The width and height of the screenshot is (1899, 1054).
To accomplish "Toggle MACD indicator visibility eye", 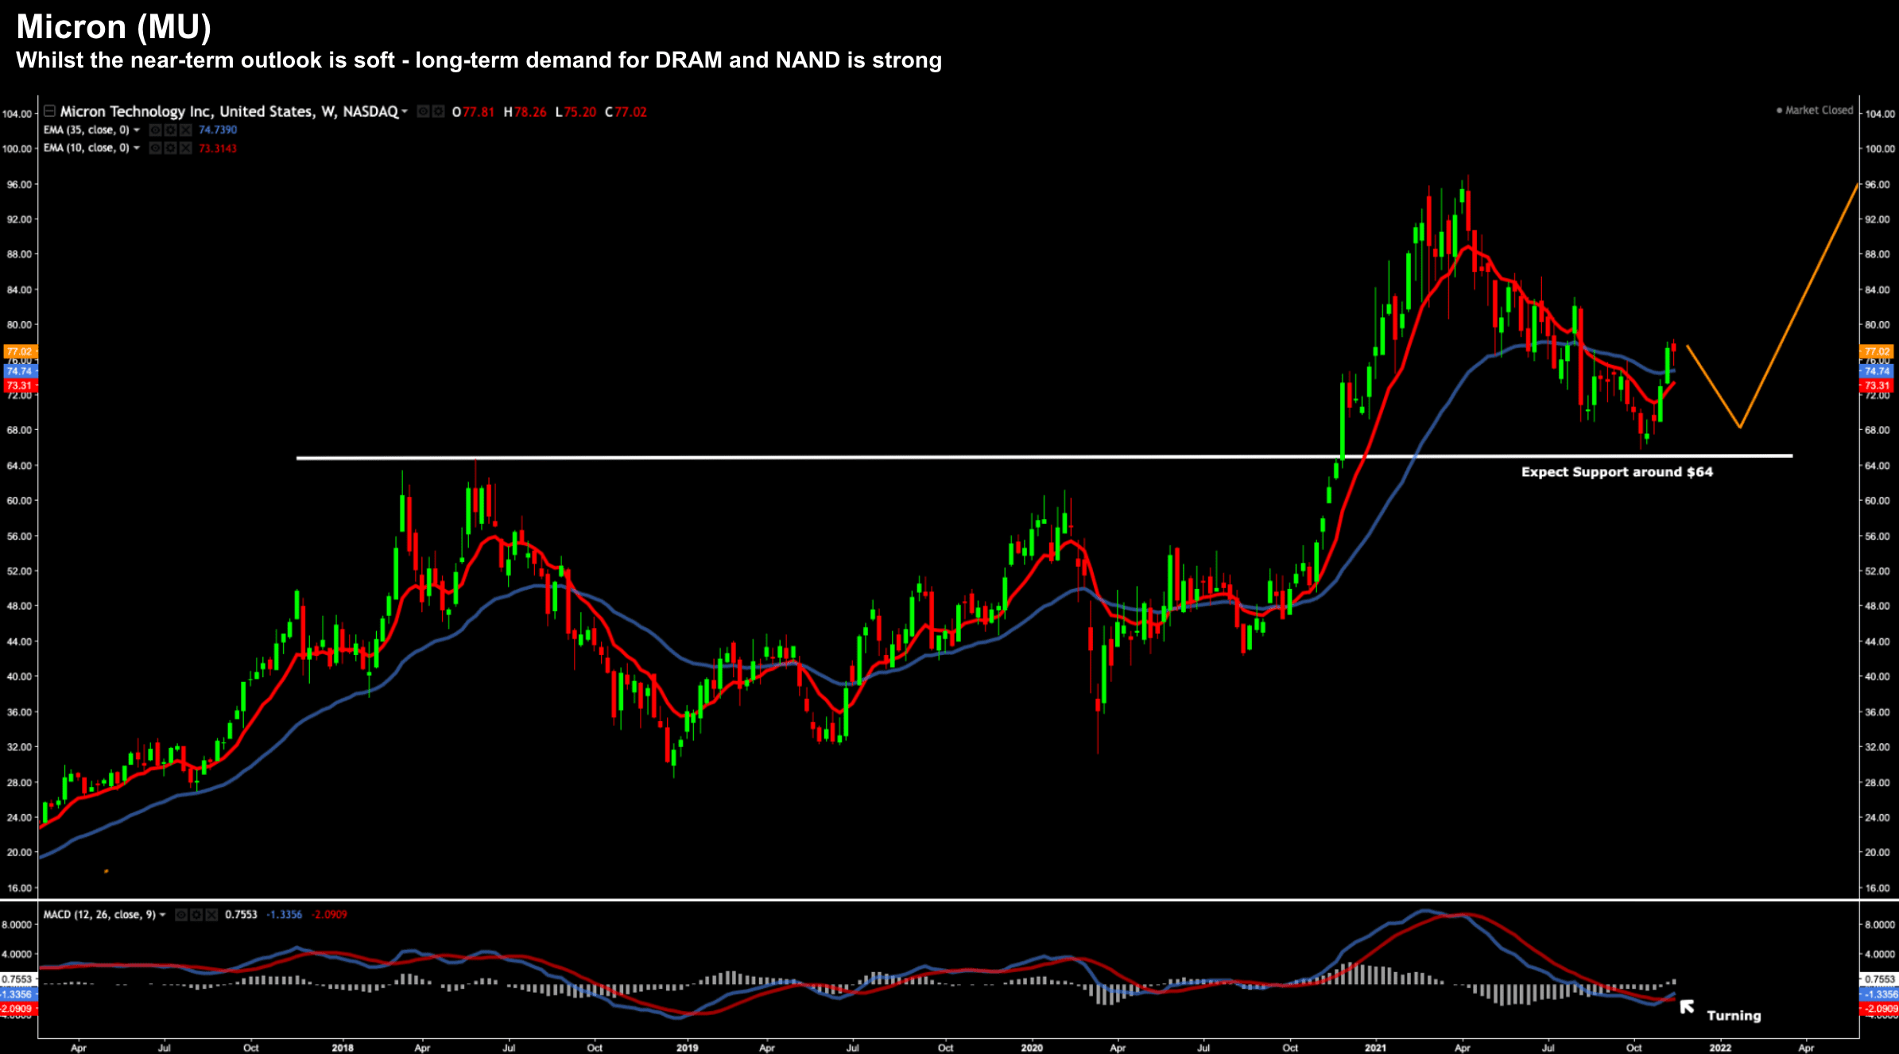I will (181, 915).
